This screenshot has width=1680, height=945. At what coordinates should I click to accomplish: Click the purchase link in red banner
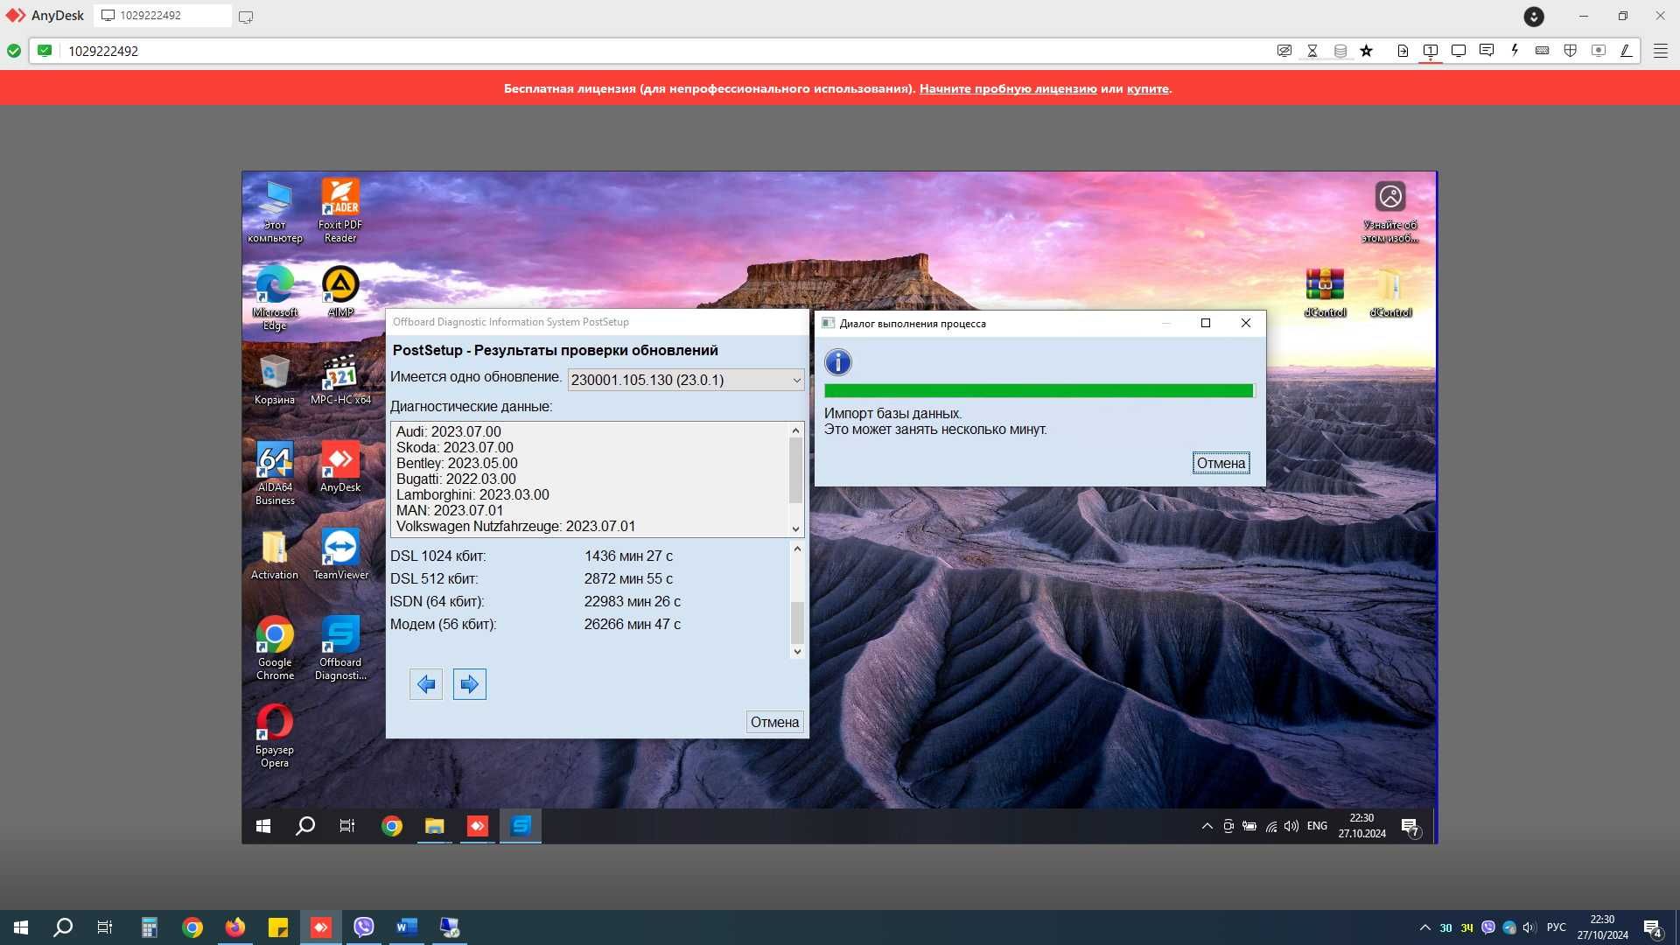pyautogui.click(x=1147, y=88)
